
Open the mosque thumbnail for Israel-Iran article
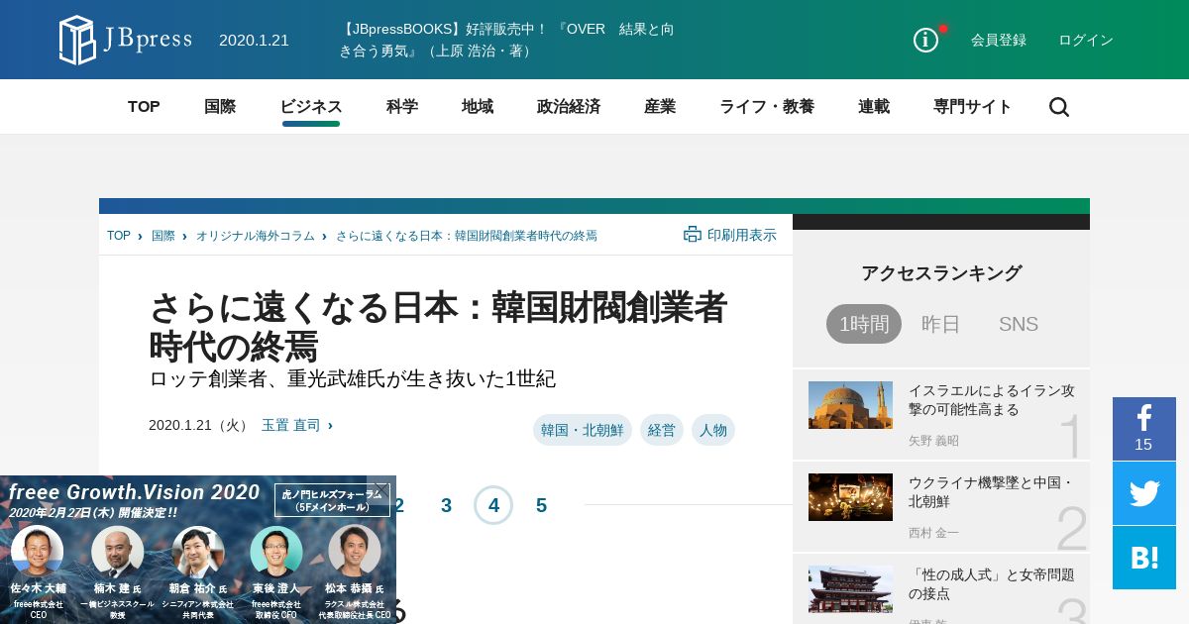point(850,405)
